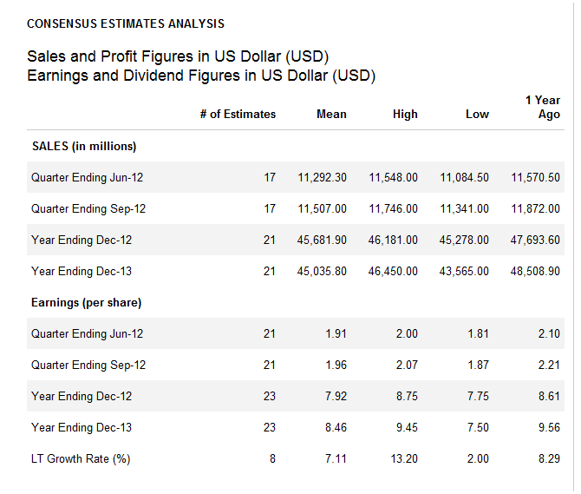Click the year-ago sales value 47,693.60

click(x=535, y=240)
